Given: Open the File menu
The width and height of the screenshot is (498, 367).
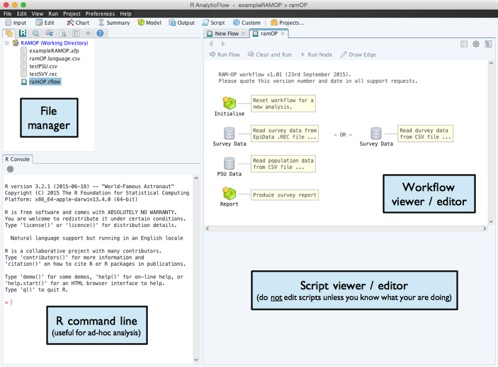Looking at the screenshot, I should tap(7, 13).
